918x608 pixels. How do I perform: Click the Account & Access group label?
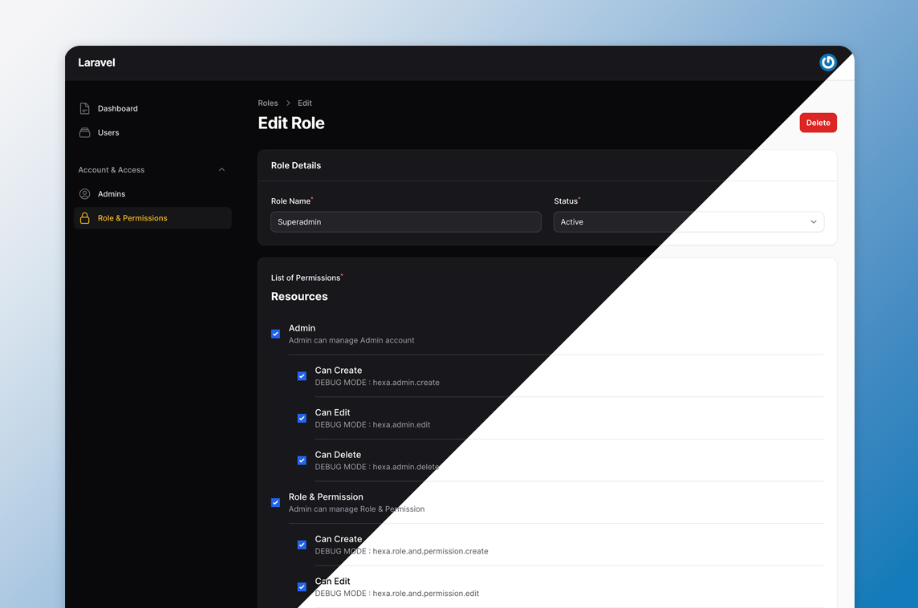pyautogui.click(x=112, y=170)
